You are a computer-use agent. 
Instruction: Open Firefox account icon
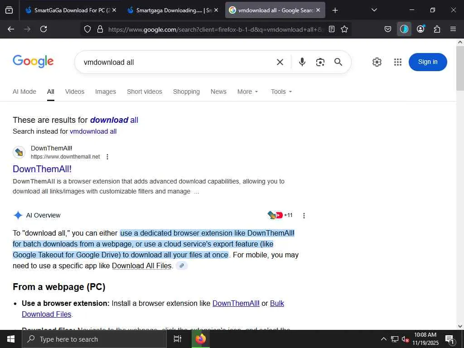click(x=420, y=29)
